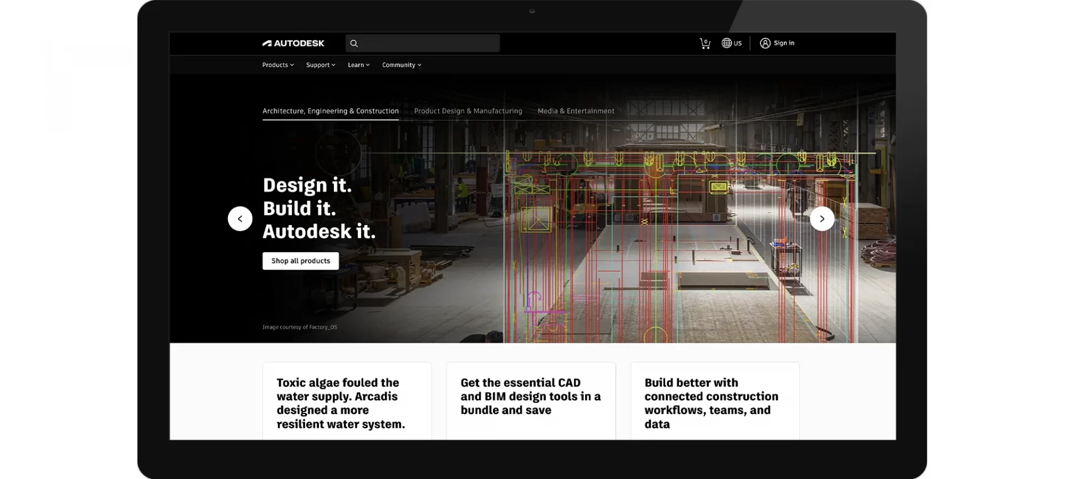The image size is (1065, 479).
Task: Click the Shop all products button
Action: 301,261
